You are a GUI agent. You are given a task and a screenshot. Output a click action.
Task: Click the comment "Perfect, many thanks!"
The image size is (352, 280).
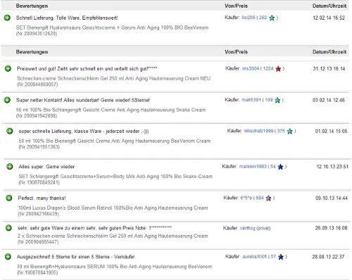coord(42,198)
